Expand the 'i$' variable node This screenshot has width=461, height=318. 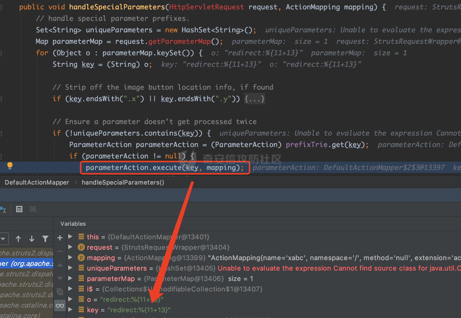click(70, 289)
